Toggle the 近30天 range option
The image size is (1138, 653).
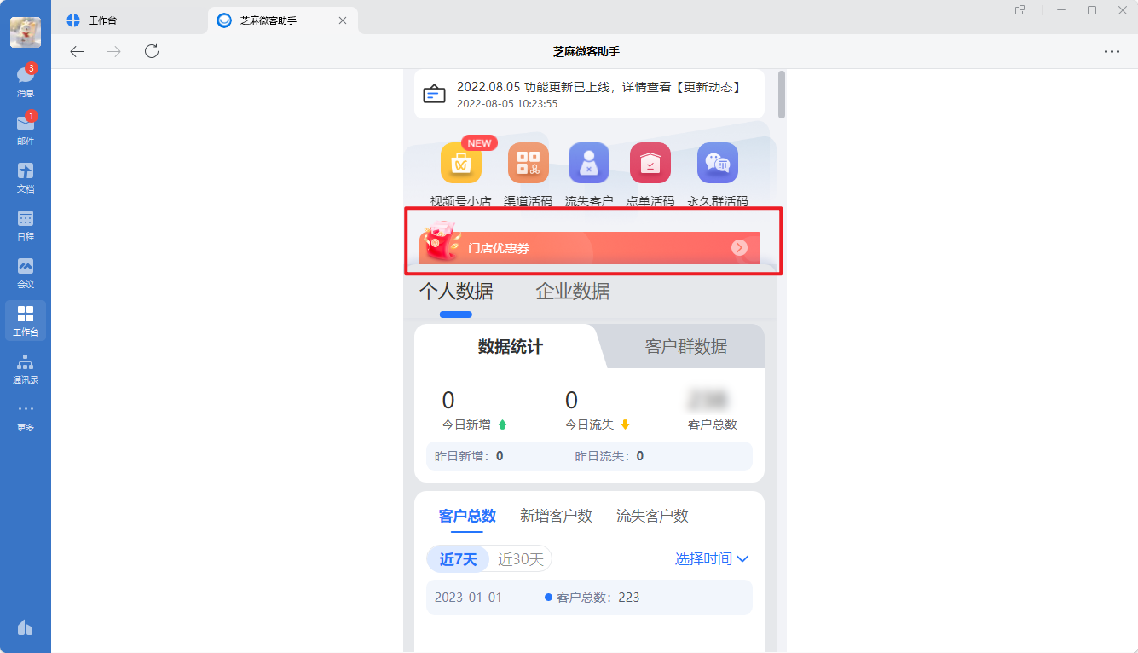pyautogui.click(x=521, y=559)
